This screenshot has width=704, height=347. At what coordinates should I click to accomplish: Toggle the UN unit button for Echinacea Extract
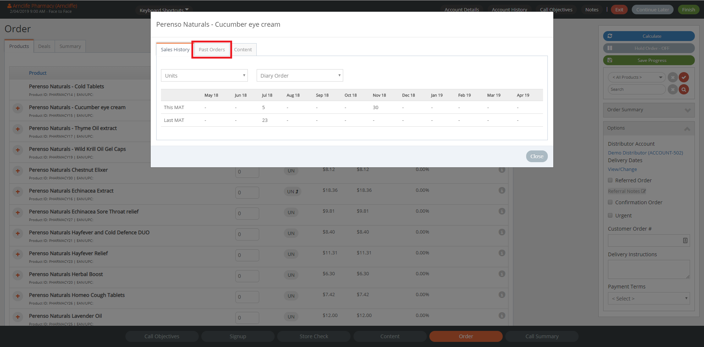click(x=292, y=191)
